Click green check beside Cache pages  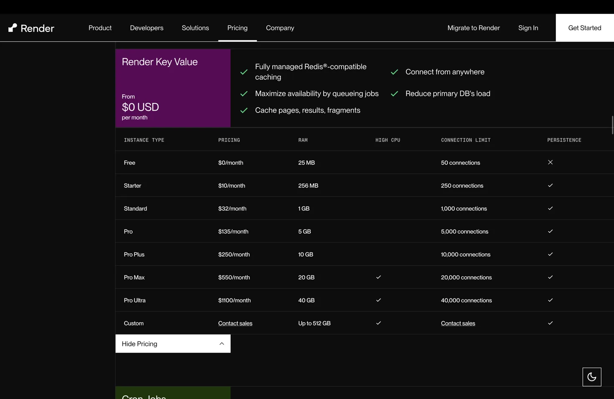click(x=244, y=110)
